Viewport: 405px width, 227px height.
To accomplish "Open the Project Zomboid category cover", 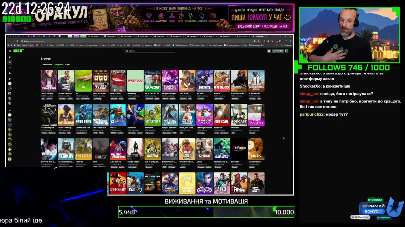I will tap(170, 115).
